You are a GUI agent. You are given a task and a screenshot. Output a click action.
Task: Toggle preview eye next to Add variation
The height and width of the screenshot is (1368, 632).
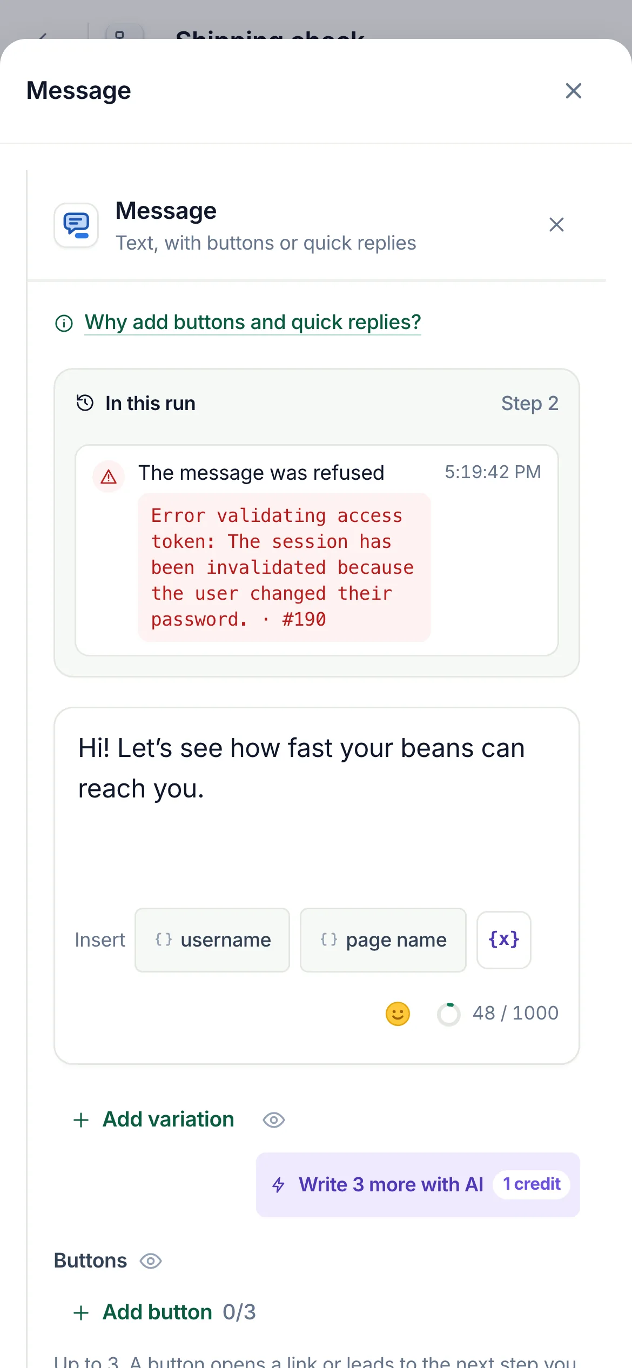(274, 1120)
